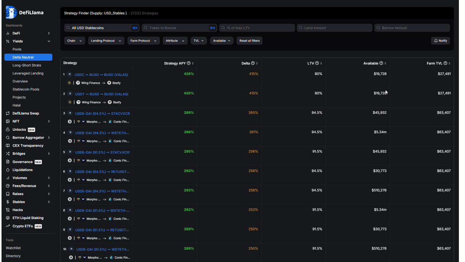Click the DefiLlama logo
The width and height of the screenshot is (465, 262).
[10, 12]
